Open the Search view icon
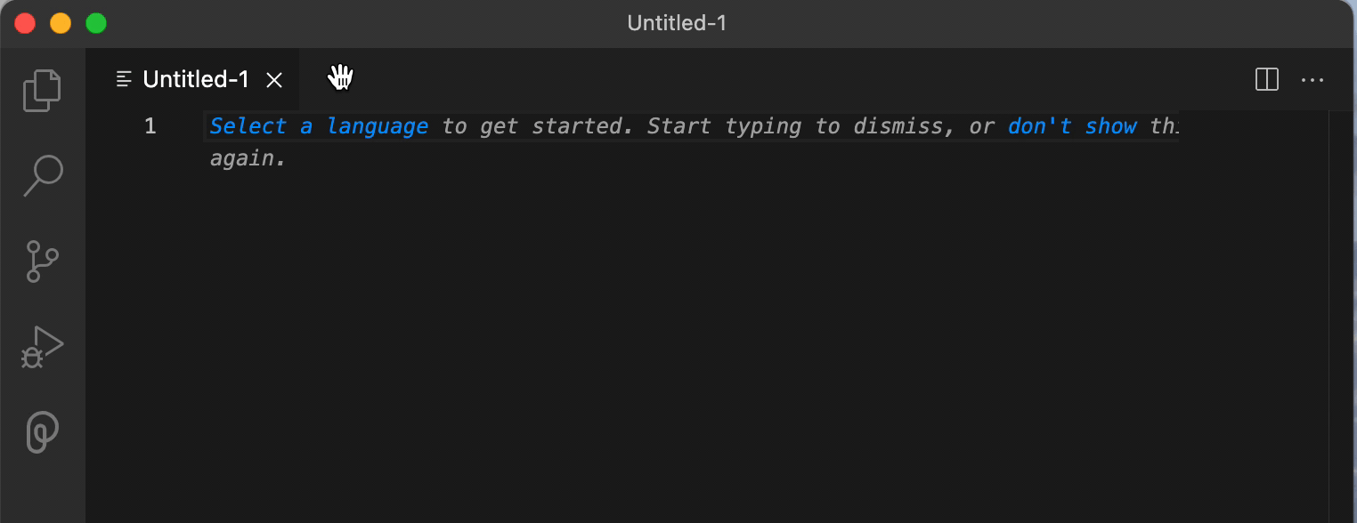 click(42, 176)
